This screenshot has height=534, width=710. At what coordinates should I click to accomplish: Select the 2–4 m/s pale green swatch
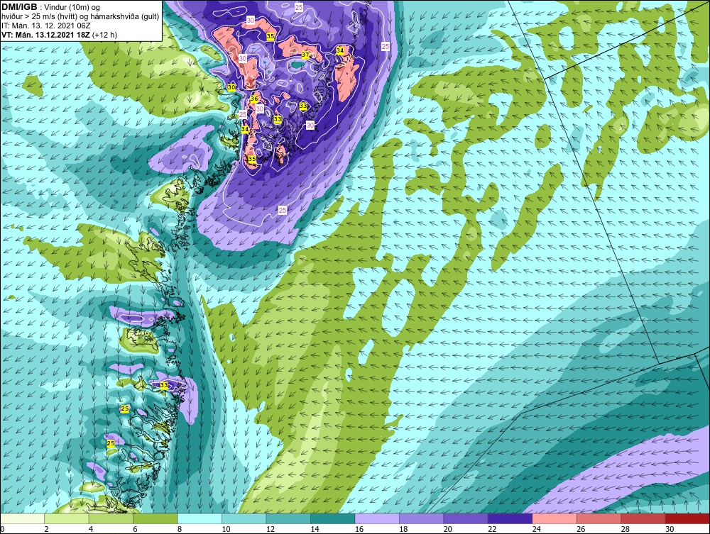click(x=67, y=518)
